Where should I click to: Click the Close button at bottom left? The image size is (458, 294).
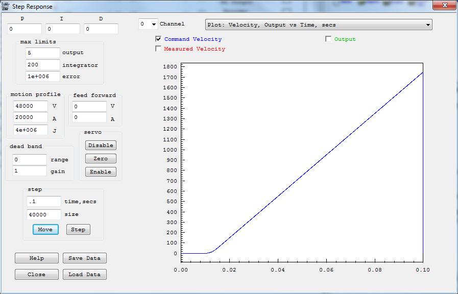36,275
